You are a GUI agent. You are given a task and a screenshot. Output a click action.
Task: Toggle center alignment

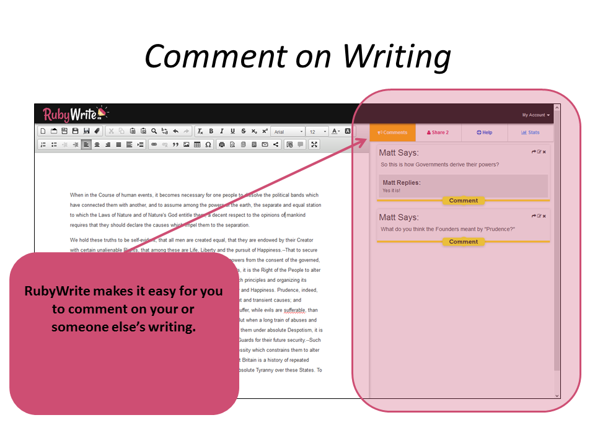click(97, 144)
